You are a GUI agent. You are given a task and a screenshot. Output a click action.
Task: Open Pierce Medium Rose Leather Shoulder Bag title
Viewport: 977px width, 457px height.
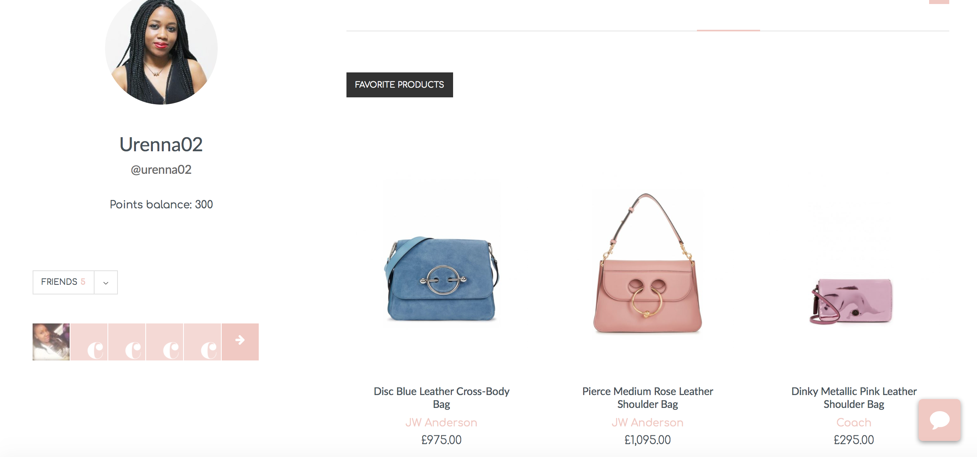(x=647, y=397)
